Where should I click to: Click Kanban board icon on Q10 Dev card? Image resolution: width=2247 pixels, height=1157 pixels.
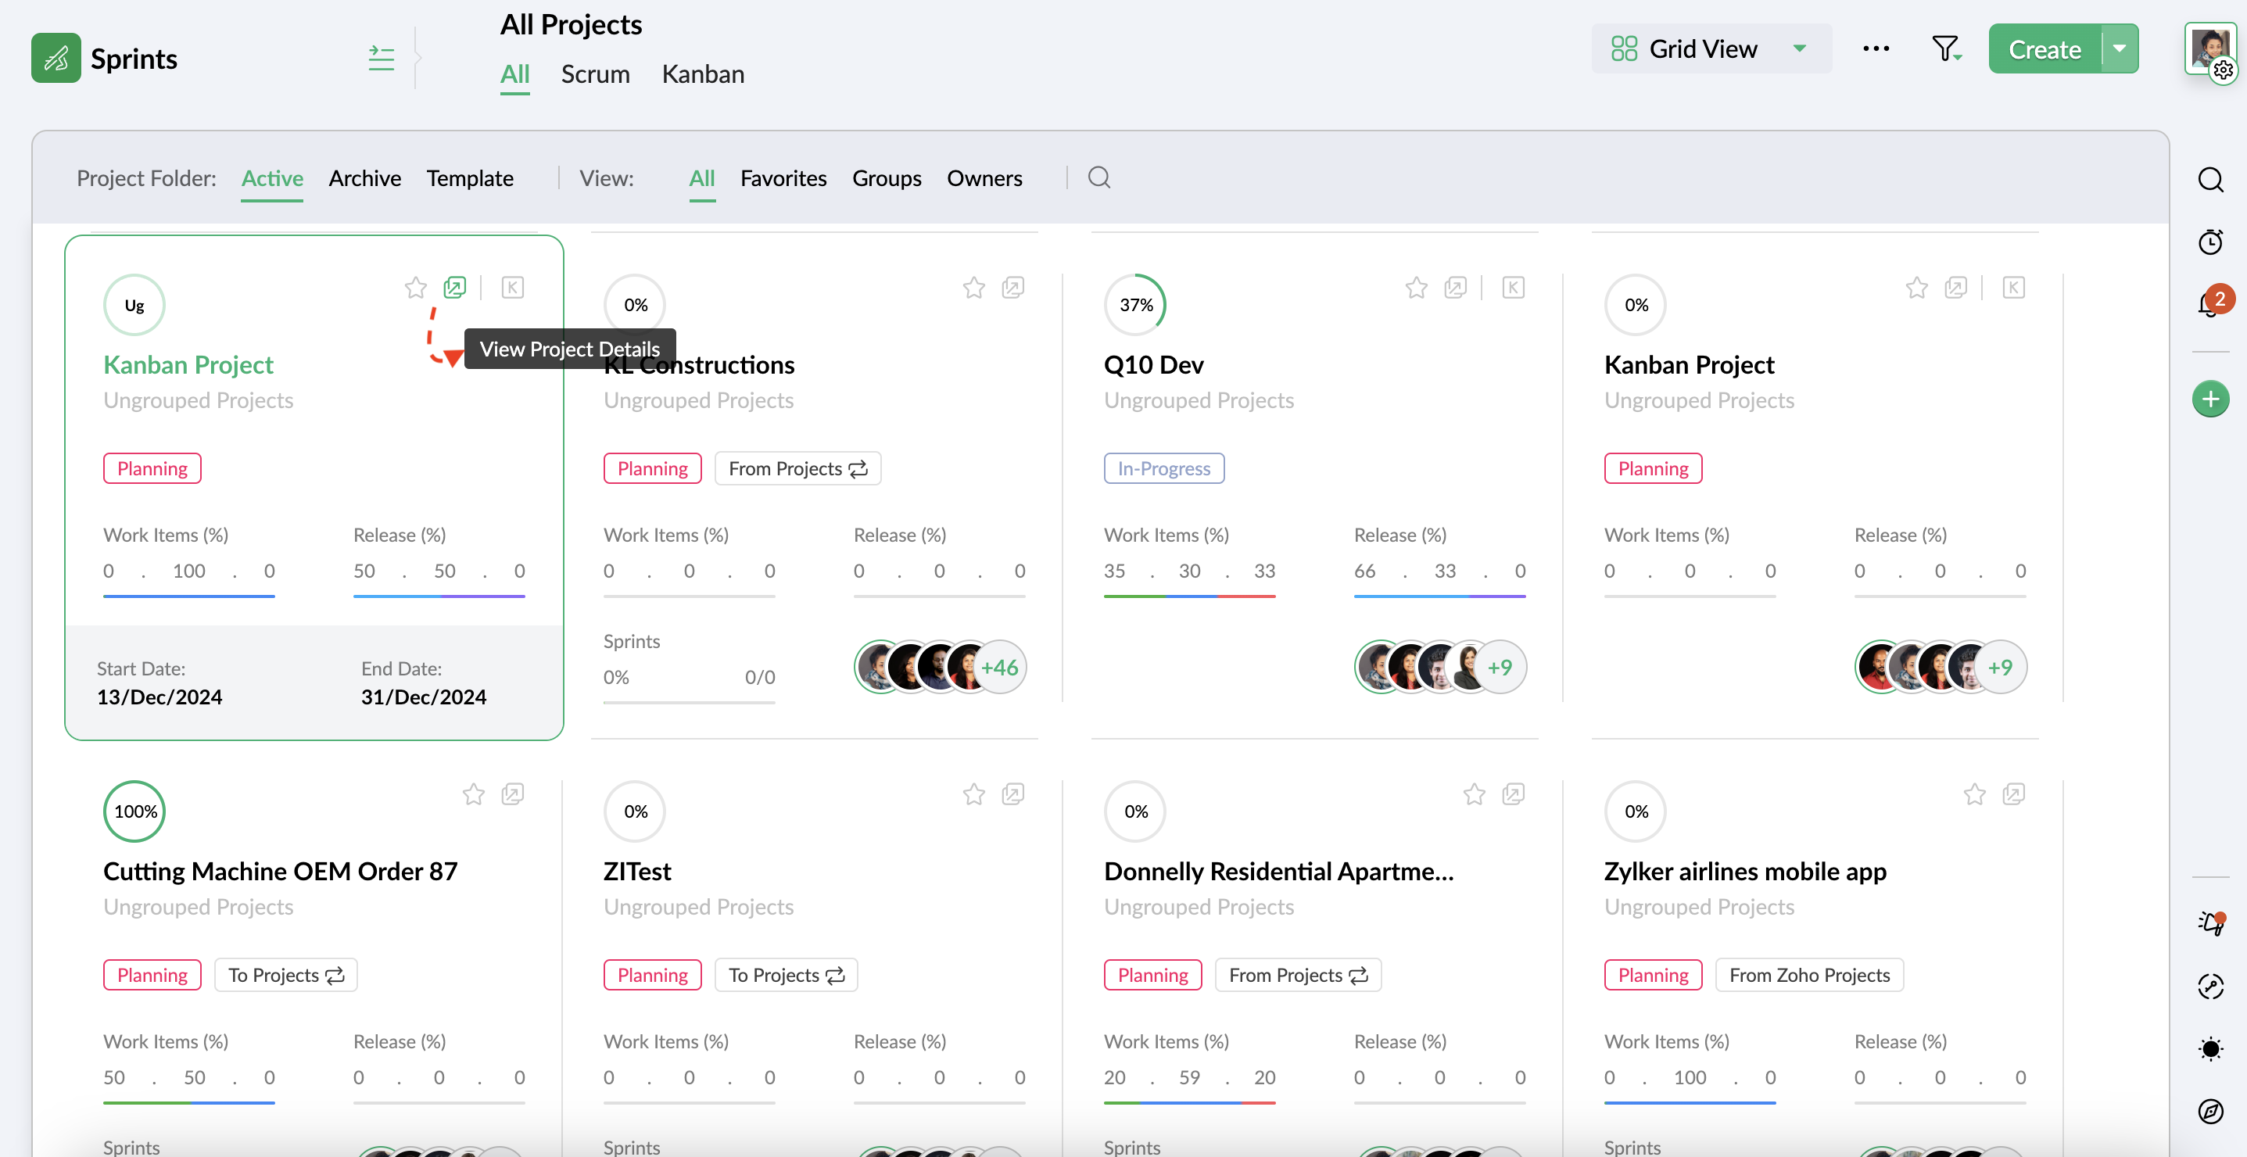(1513, 288)
